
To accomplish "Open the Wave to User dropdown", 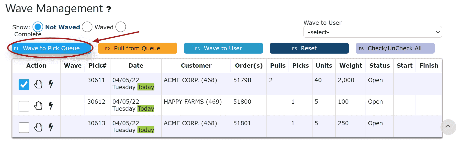I will (373, 32).
